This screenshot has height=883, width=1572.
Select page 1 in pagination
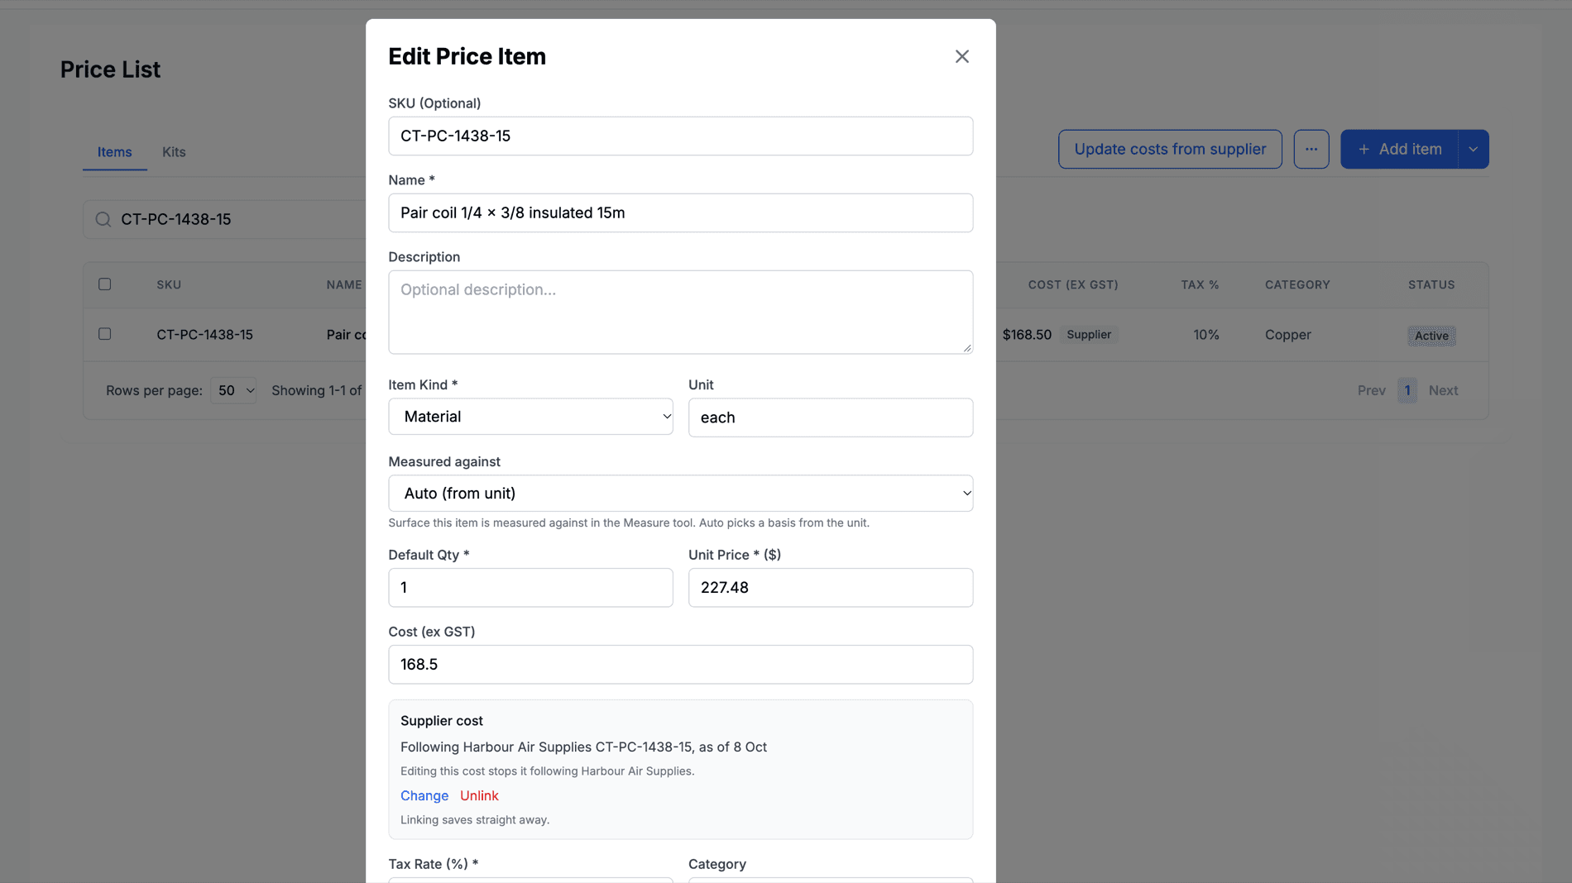point(1407,390)
